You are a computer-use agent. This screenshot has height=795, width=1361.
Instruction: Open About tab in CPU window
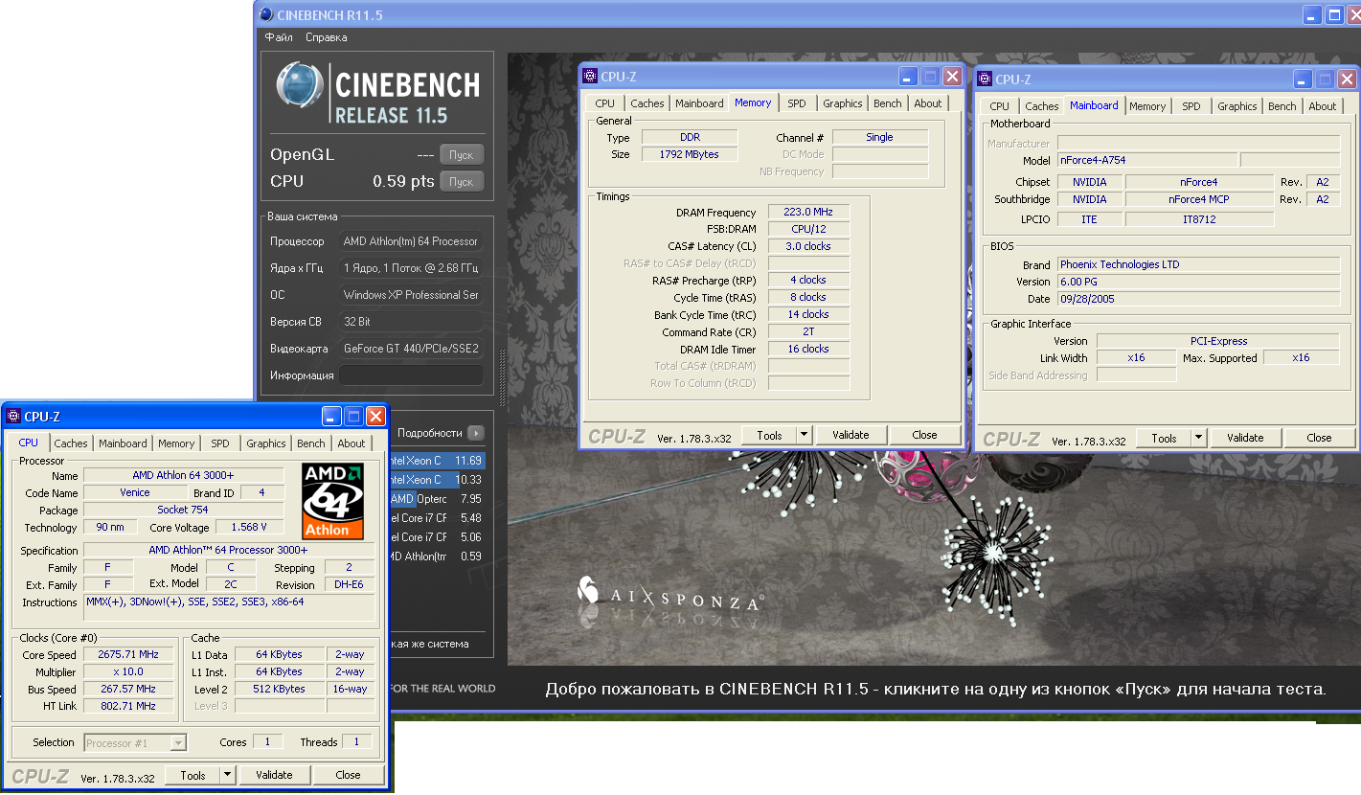352,443
